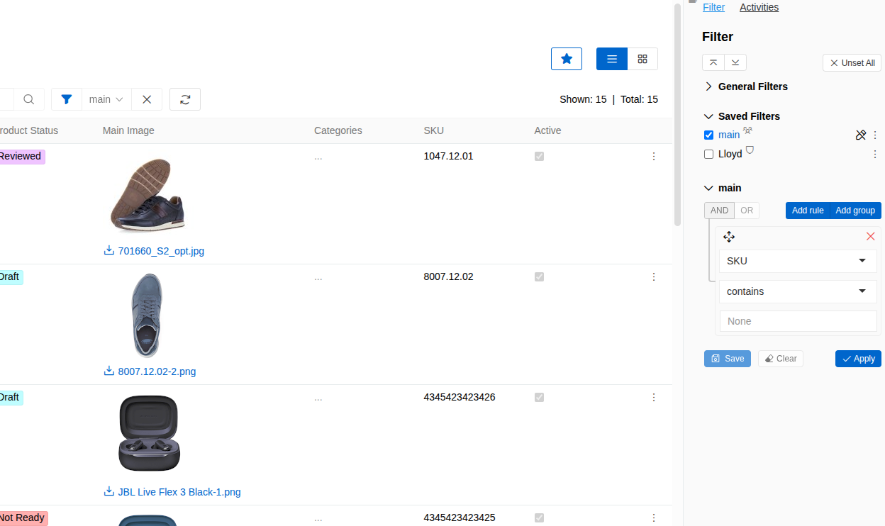Refresh the product list
Screen dimensions: 885x526
click(185, 99)
